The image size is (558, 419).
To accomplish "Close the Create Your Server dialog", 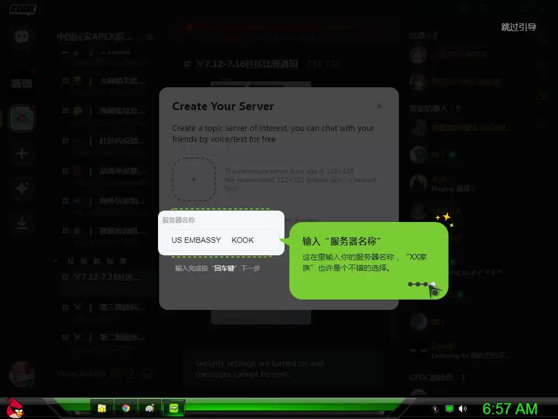I will point(379,106).
